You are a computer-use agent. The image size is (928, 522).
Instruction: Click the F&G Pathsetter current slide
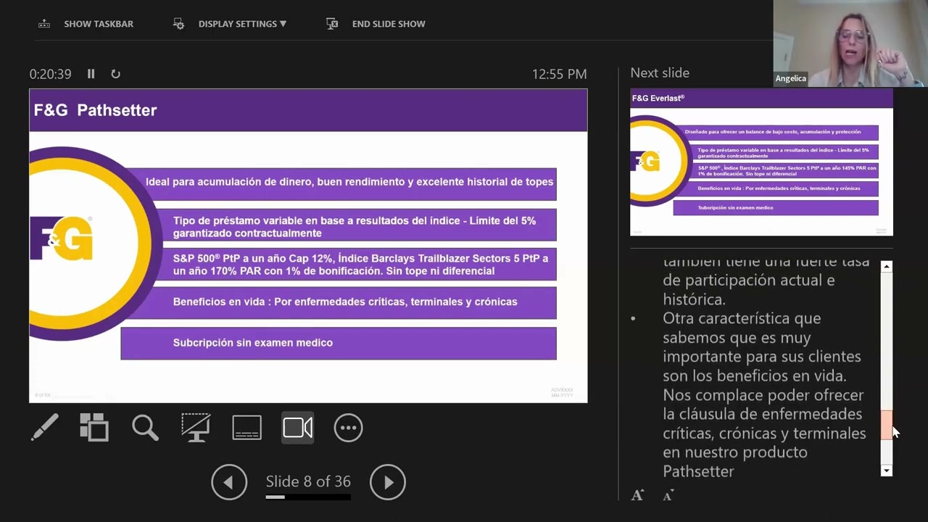308,246
